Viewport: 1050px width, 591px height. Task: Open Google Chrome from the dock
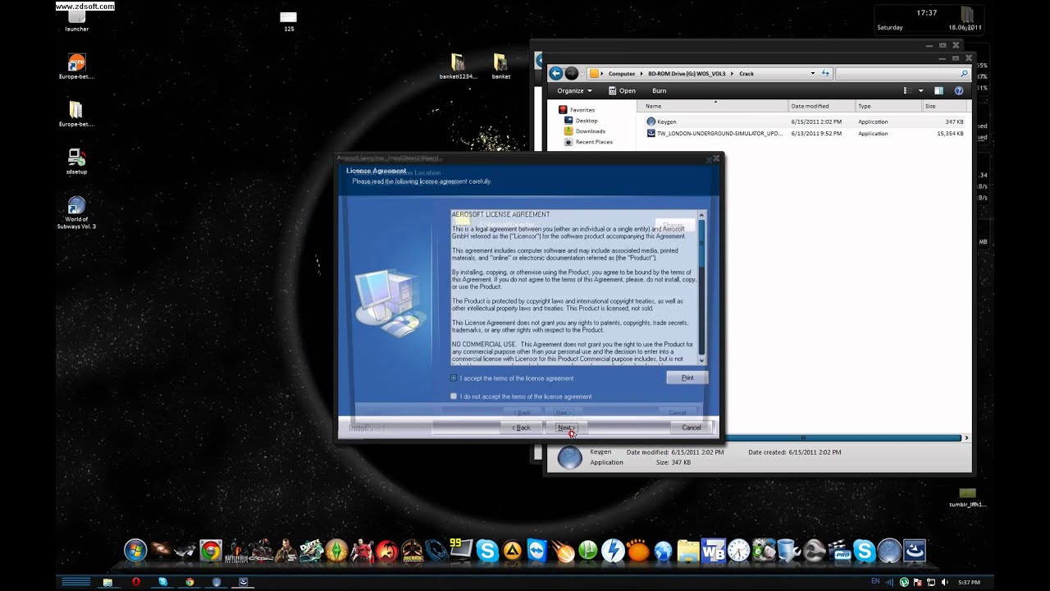[210, 551]
